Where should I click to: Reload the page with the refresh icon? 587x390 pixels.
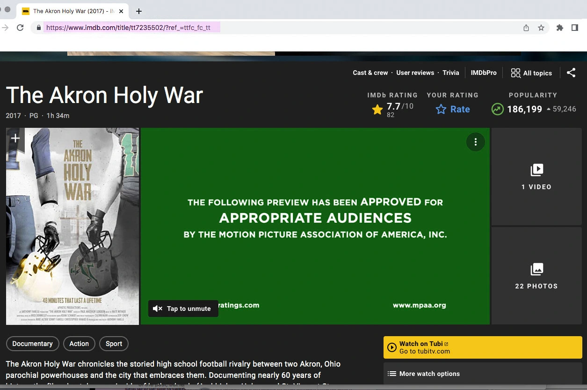[20, 28]
